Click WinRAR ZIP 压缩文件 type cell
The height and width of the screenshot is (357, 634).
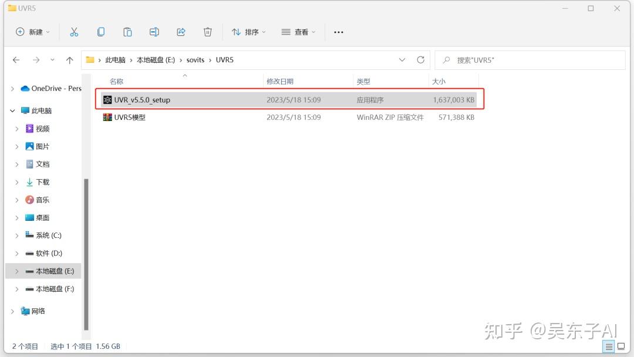click(x=390, y=117)
